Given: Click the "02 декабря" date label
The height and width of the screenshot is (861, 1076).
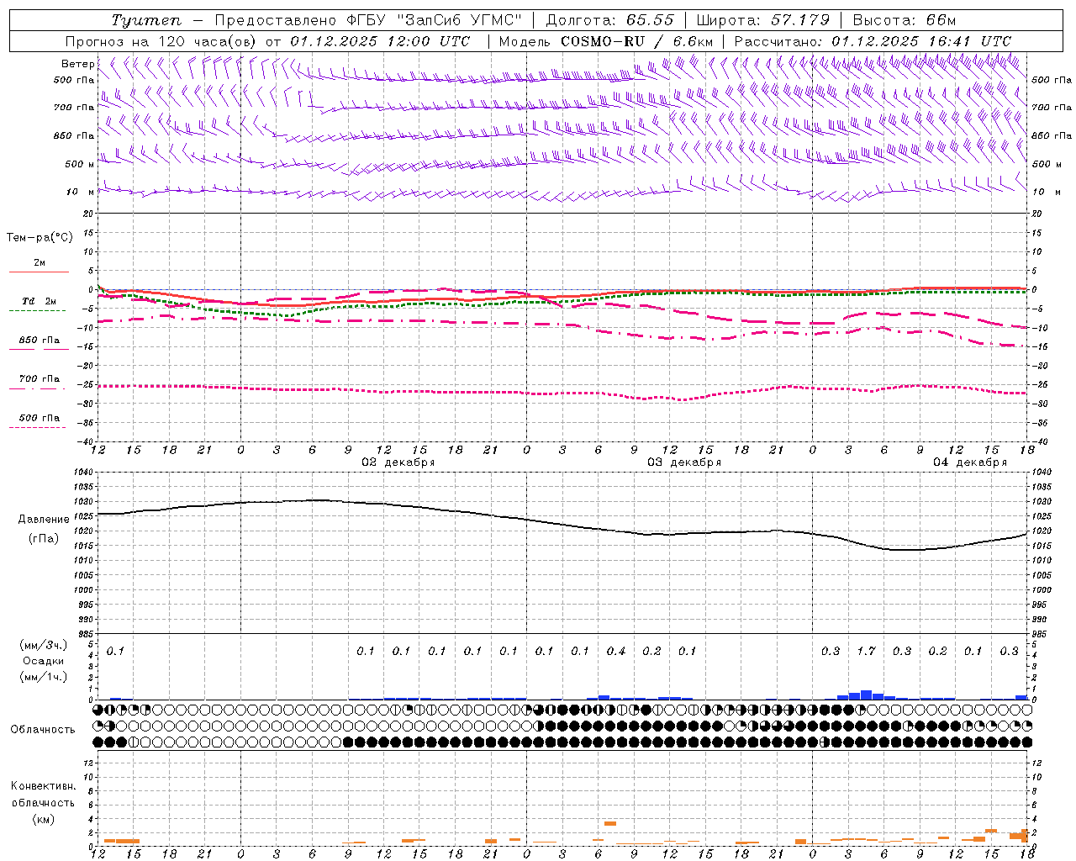Looking at the screenshot, I should (x=398, y=462).
